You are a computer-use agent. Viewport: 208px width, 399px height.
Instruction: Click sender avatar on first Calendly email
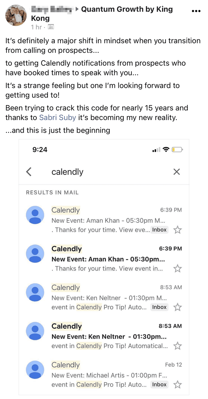point(35,215)
